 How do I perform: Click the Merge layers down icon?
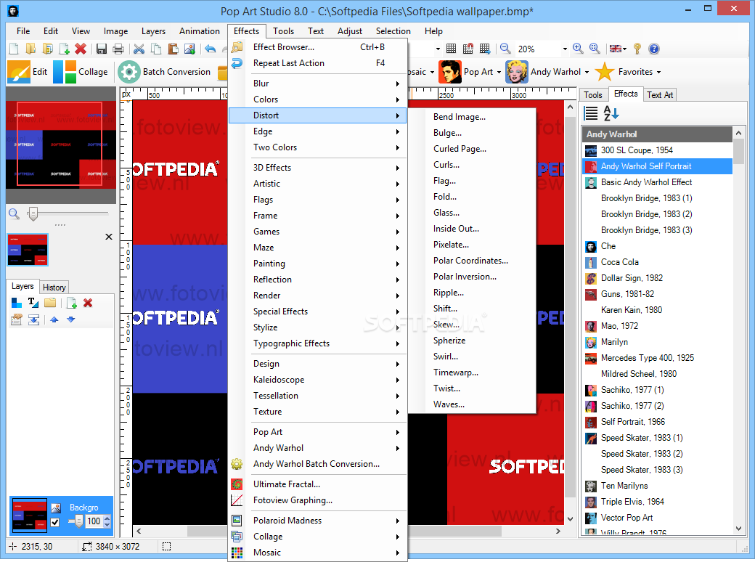[x=33, y=319]
